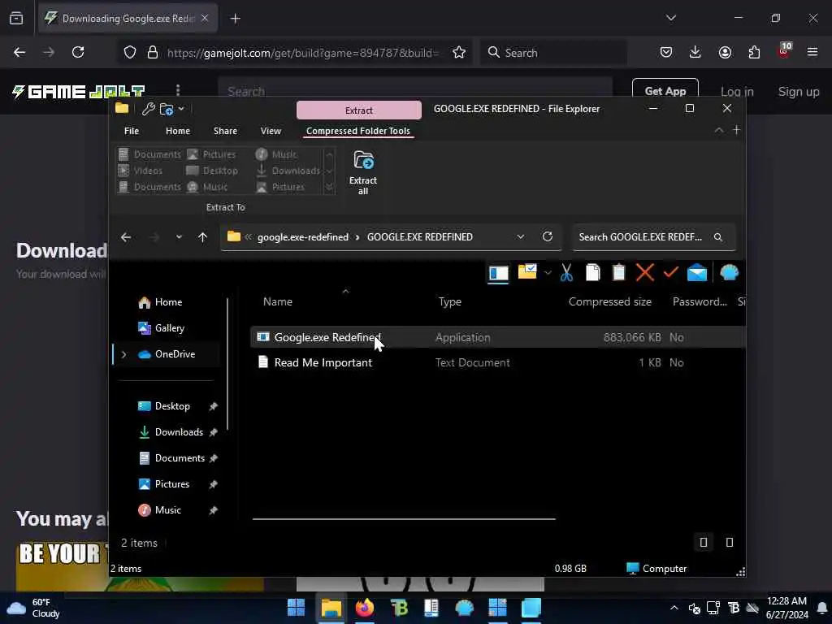The image size is (832, 624).
Task: Open Firefox downloads panel icon
Action: [695, 52]
